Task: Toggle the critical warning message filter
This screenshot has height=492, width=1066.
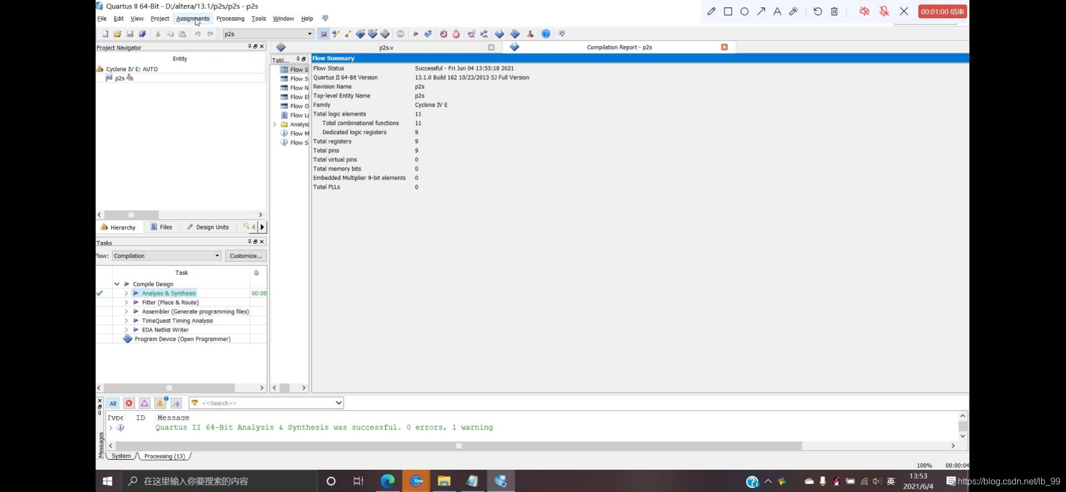Action: (x=144, y=403)
